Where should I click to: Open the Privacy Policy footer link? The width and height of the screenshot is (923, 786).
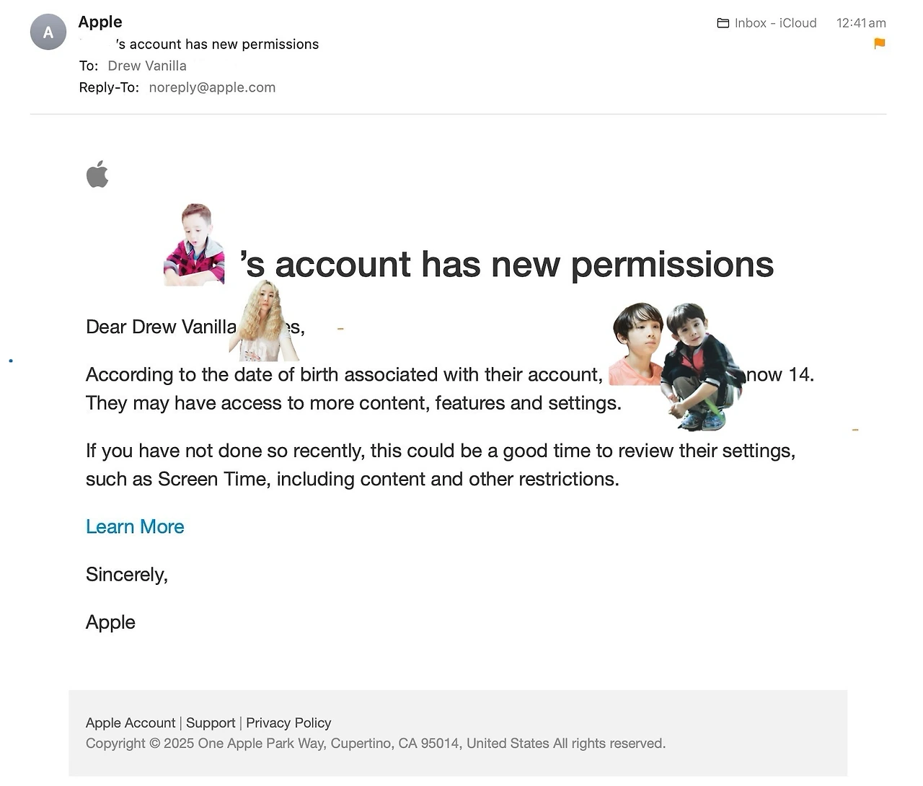[288, 723]
